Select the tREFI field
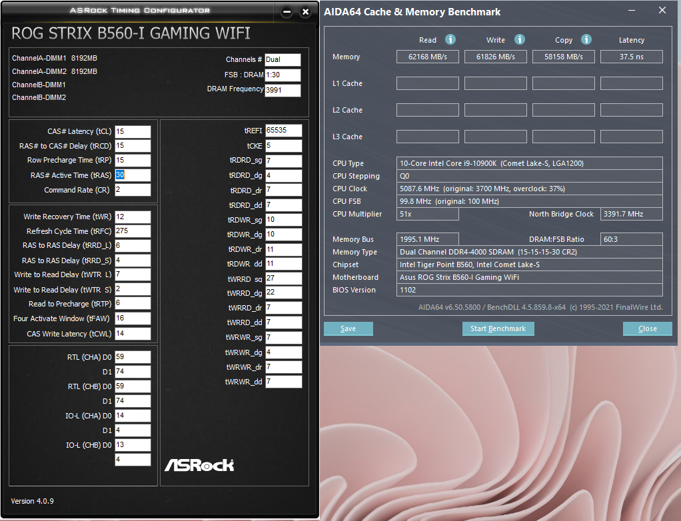Image resolution: width=681 pixels, height=521 pixels. 284,131
